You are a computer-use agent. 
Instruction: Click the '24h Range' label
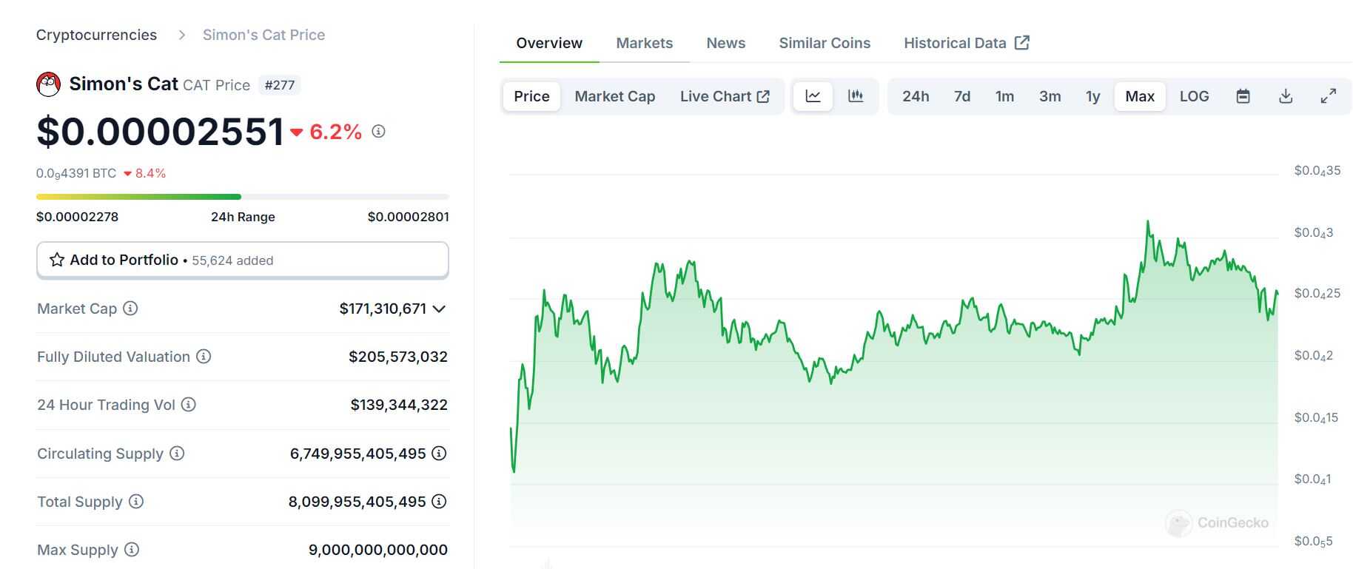243,217
